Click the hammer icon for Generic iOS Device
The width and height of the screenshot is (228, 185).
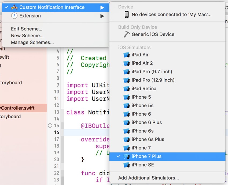click(x=127, y=34)
